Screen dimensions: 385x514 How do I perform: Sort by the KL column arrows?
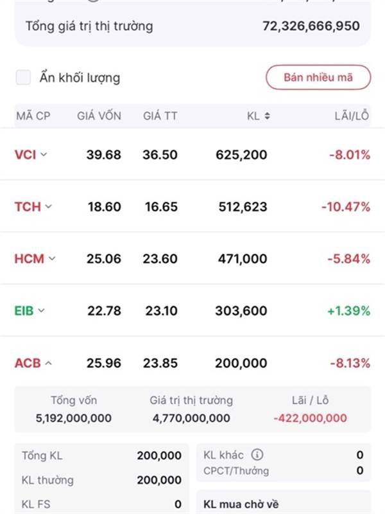click(267, 116)
